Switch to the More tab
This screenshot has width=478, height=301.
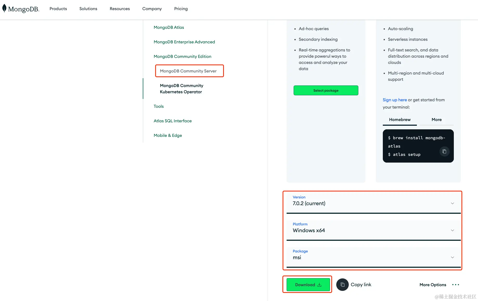click(437, 120)
